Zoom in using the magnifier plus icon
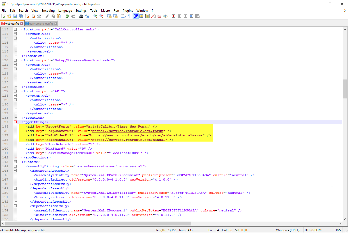348x233 pixels. click(95, 16)
